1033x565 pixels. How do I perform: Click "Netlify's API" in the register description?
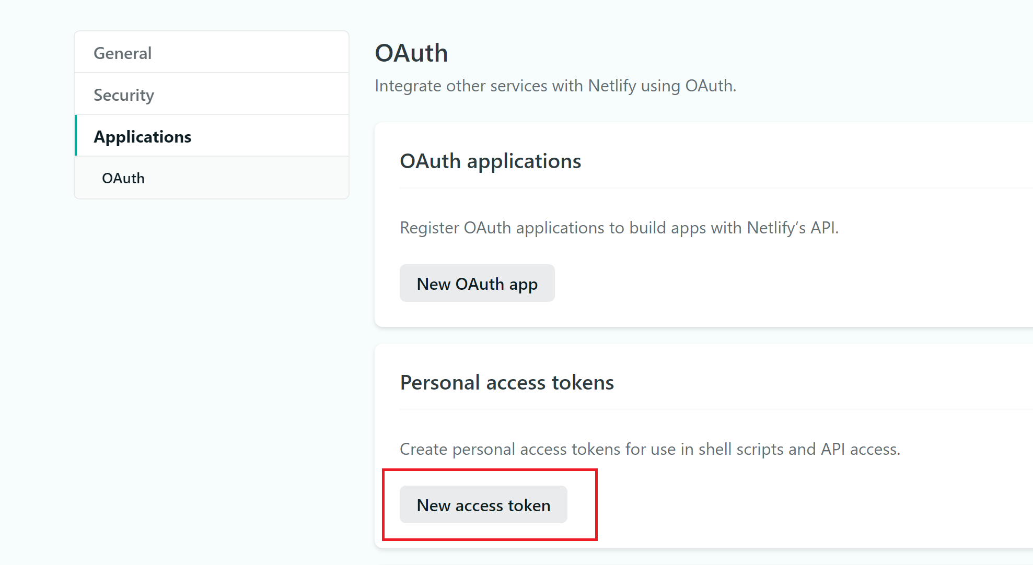[792, 228]
